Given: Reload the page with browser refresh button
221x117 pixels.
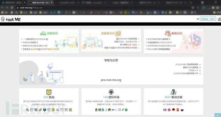Looking at the screenshot, I should (12, 8).
